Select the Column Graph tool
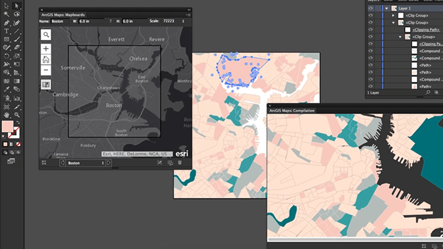 click(x=17, y=98)
